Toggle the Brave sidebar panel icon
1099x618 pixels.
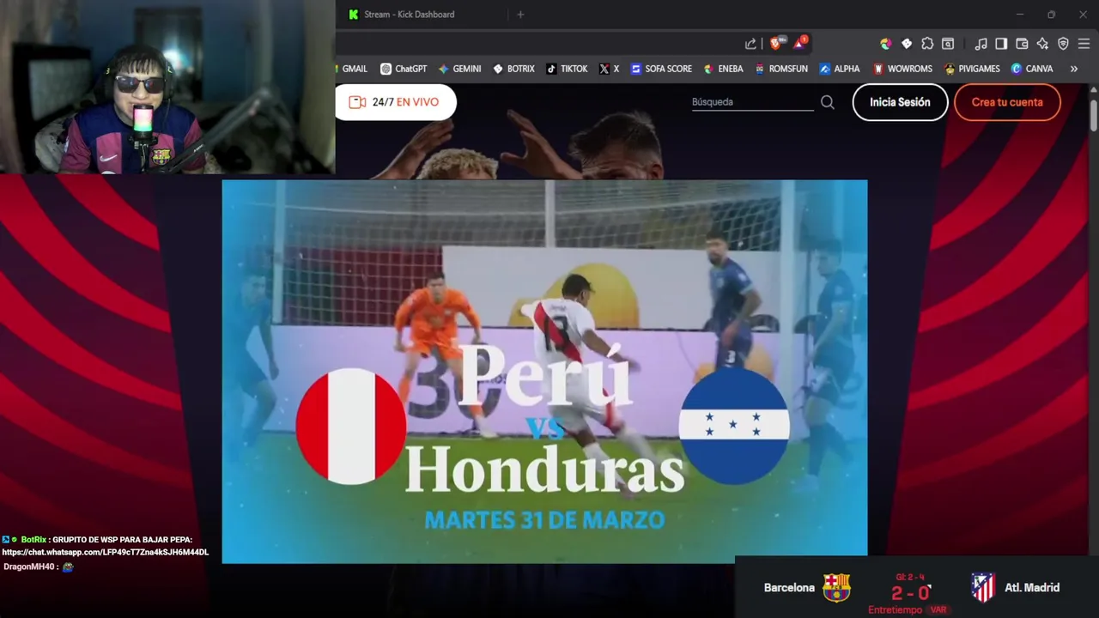click(1001, 44)
